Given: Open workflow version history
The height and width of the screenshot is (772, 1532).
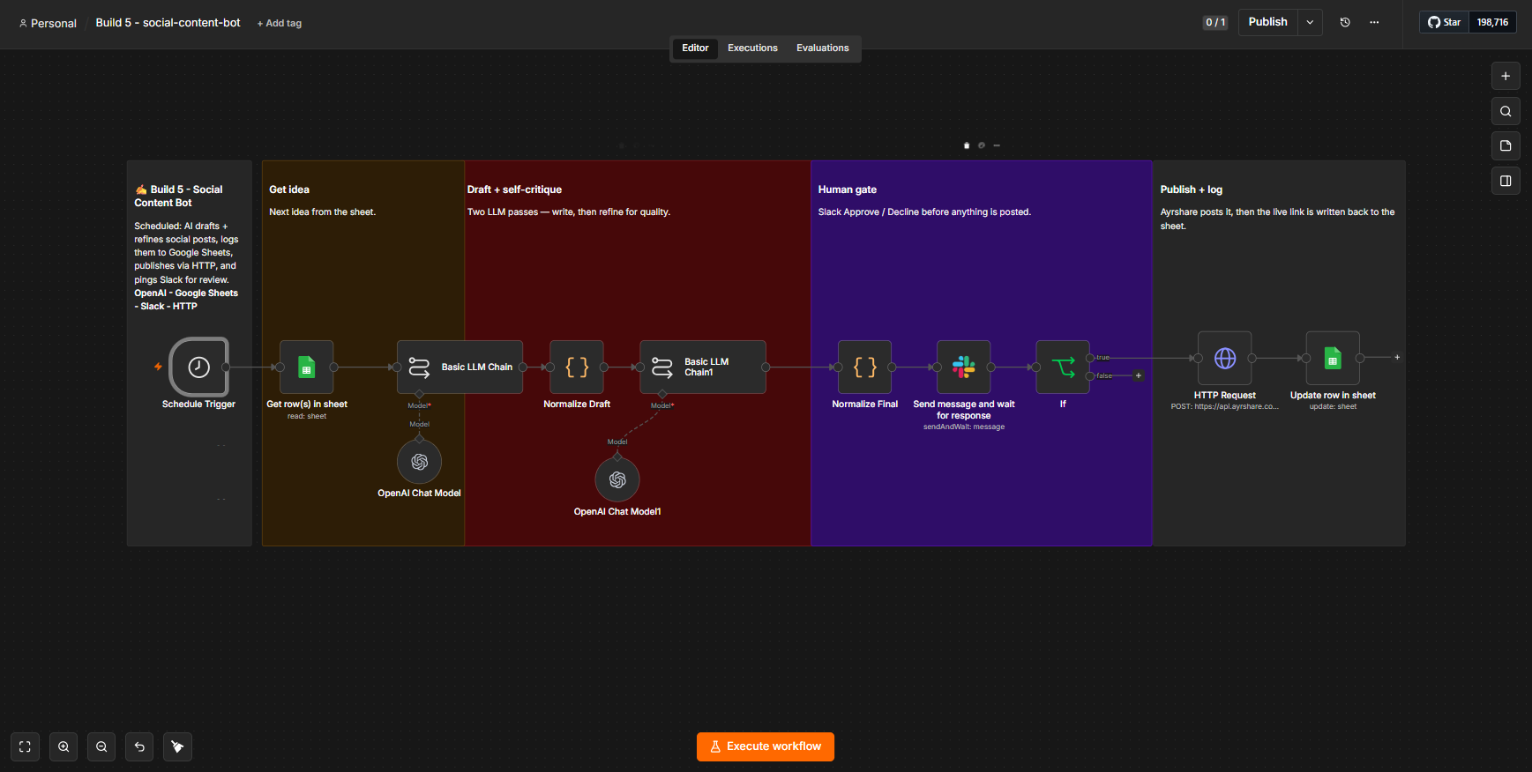Looking at the screenshot, I should coord(1345,22).
